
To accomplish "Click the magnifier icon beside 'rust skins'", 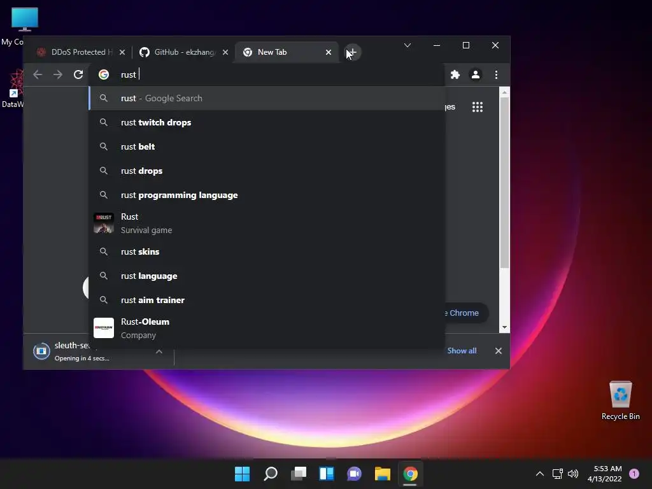I will pos(104,252).
